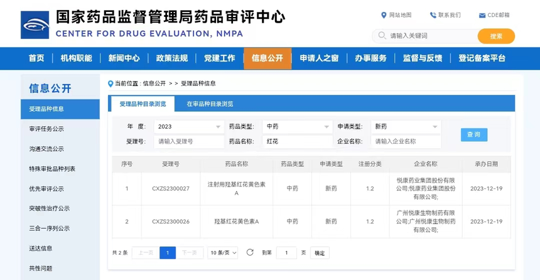
Task: Open the 申请类型 dropdown showing 新药
Action: pyautogui.click(x=406, y=126)
